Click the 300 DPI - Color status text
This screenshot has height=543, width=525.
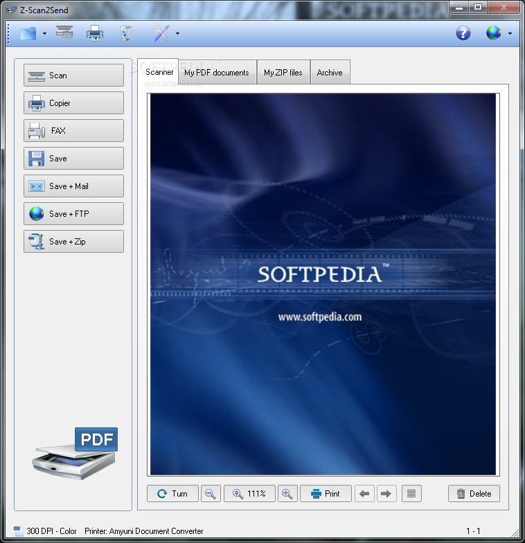[51, 531]
